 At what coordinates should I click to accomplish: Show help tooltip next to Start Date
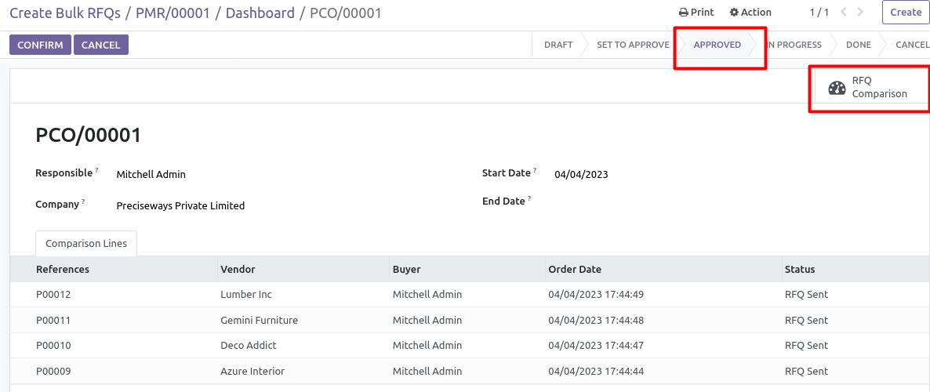tap(535, 170)
